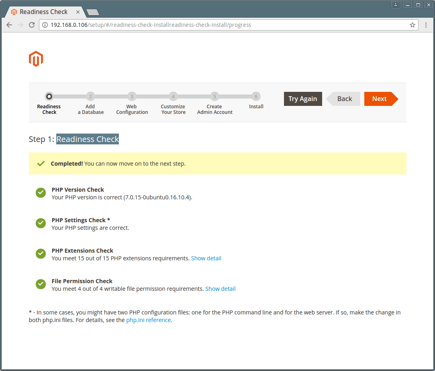Click the site info icon in address bar
The width and height of the screenshot is (435, 371).
coord(45,25)
